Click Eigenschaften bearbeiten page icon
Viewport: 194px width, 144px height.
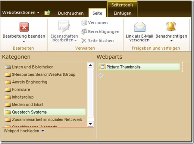(64, 26)
